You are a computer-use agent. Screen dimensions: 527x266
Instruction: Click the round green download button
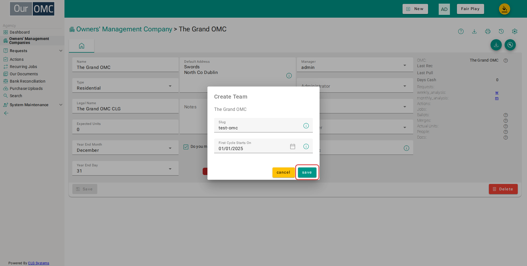(x=496, y=45)
